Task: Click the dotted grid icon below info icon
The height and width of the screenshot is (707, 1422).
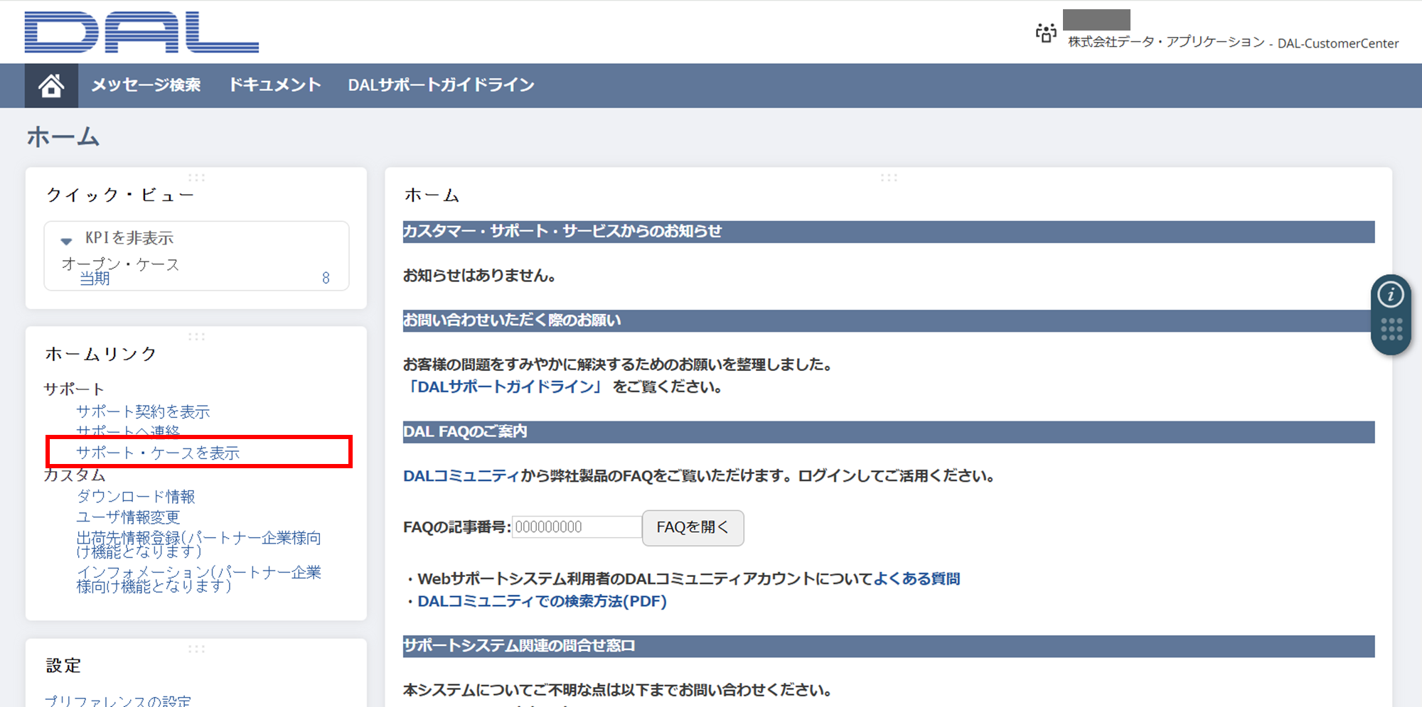Action: point(1391,329)
